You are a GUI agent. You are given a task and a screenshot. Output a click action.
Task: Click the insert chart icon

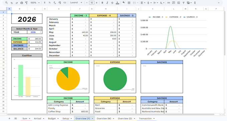pos(179,3)
